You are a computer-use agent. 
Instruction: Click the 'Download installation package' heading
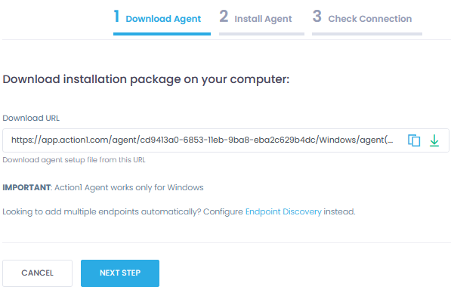coord(146,79)
